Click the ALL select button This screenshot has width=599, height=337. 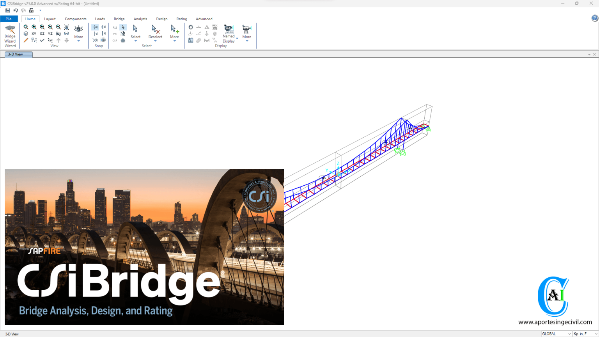(115, 27)
